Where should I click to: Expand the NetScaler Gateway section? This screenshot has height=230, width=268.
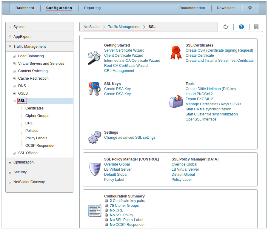click(x=10, y=182)
